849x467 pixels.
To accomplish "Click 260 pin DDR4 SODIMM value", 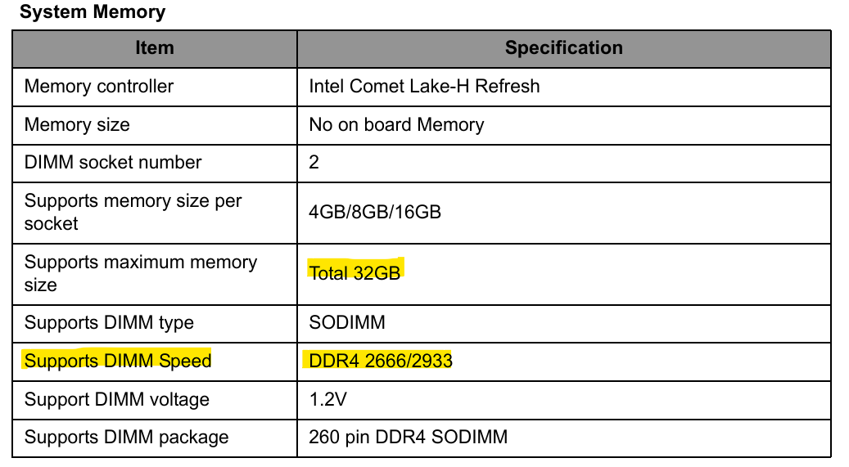I will coord(409,438).
